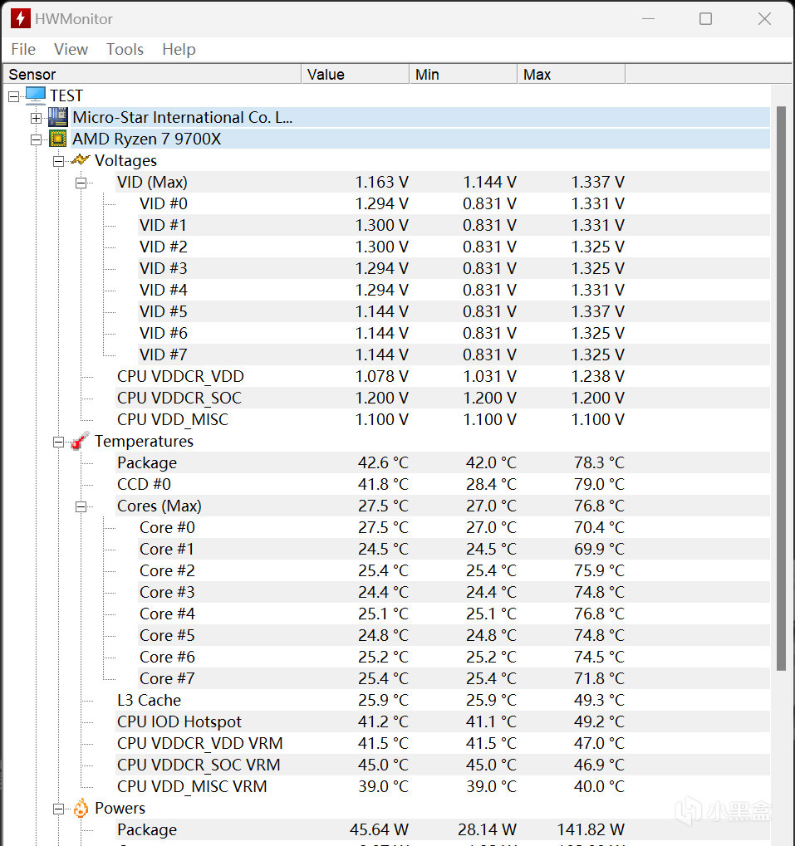Select the Voltages label

(x=125, y=160)
